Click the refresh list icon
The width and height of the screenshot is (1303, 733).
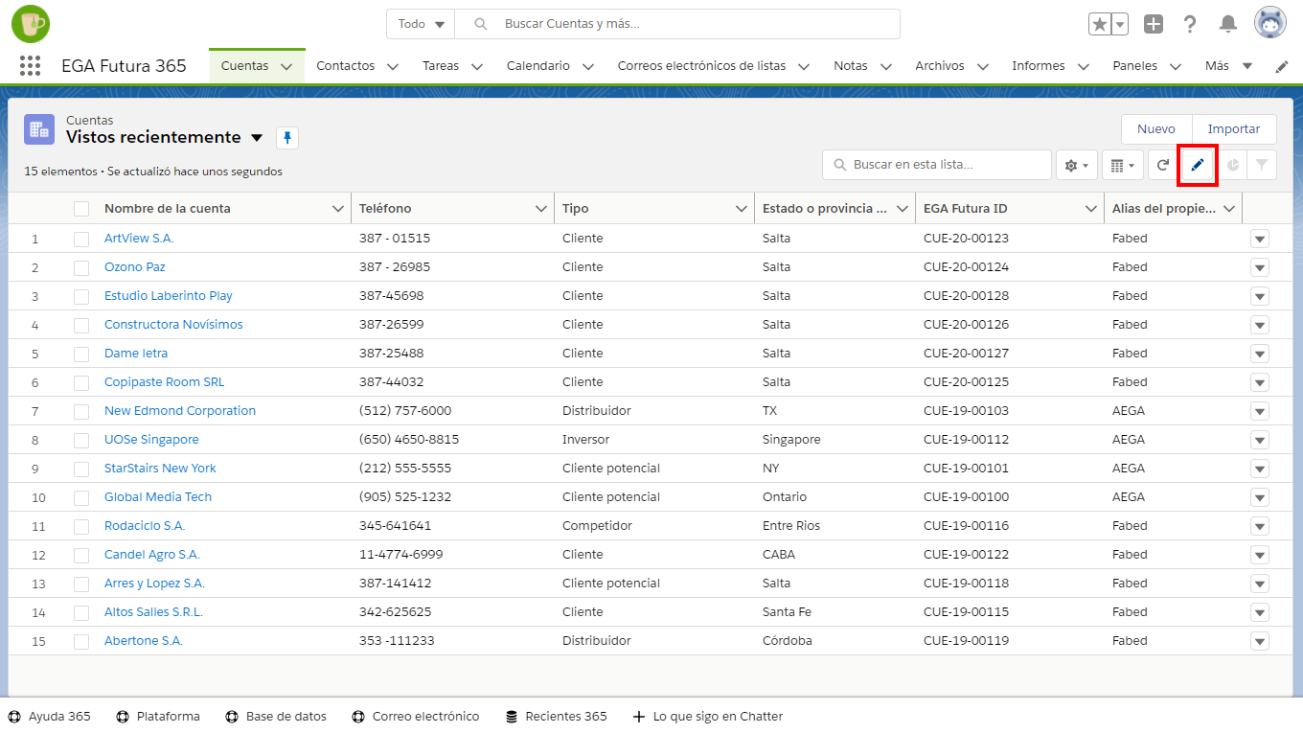pos(1163,165)
